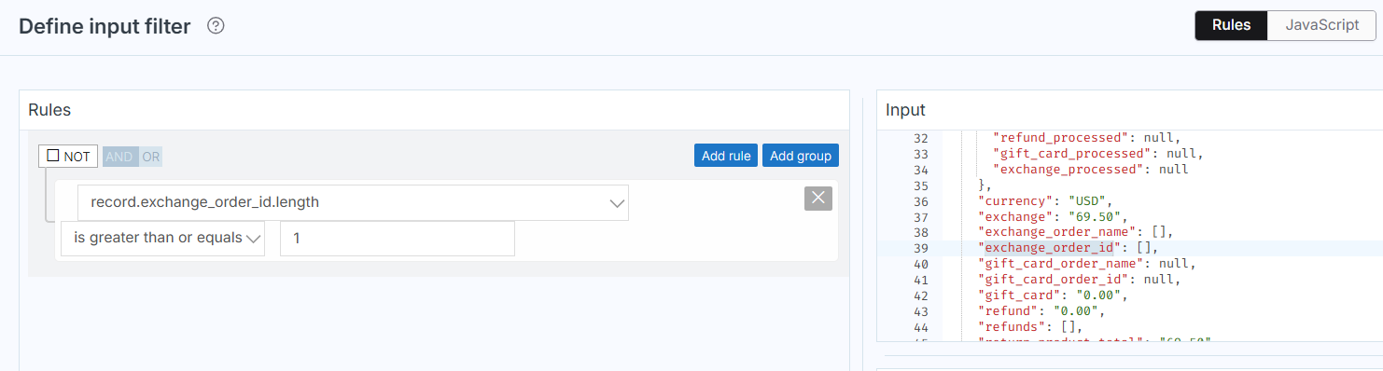
Task: Click the value input containing 1
Action: [x=398, y=238]
